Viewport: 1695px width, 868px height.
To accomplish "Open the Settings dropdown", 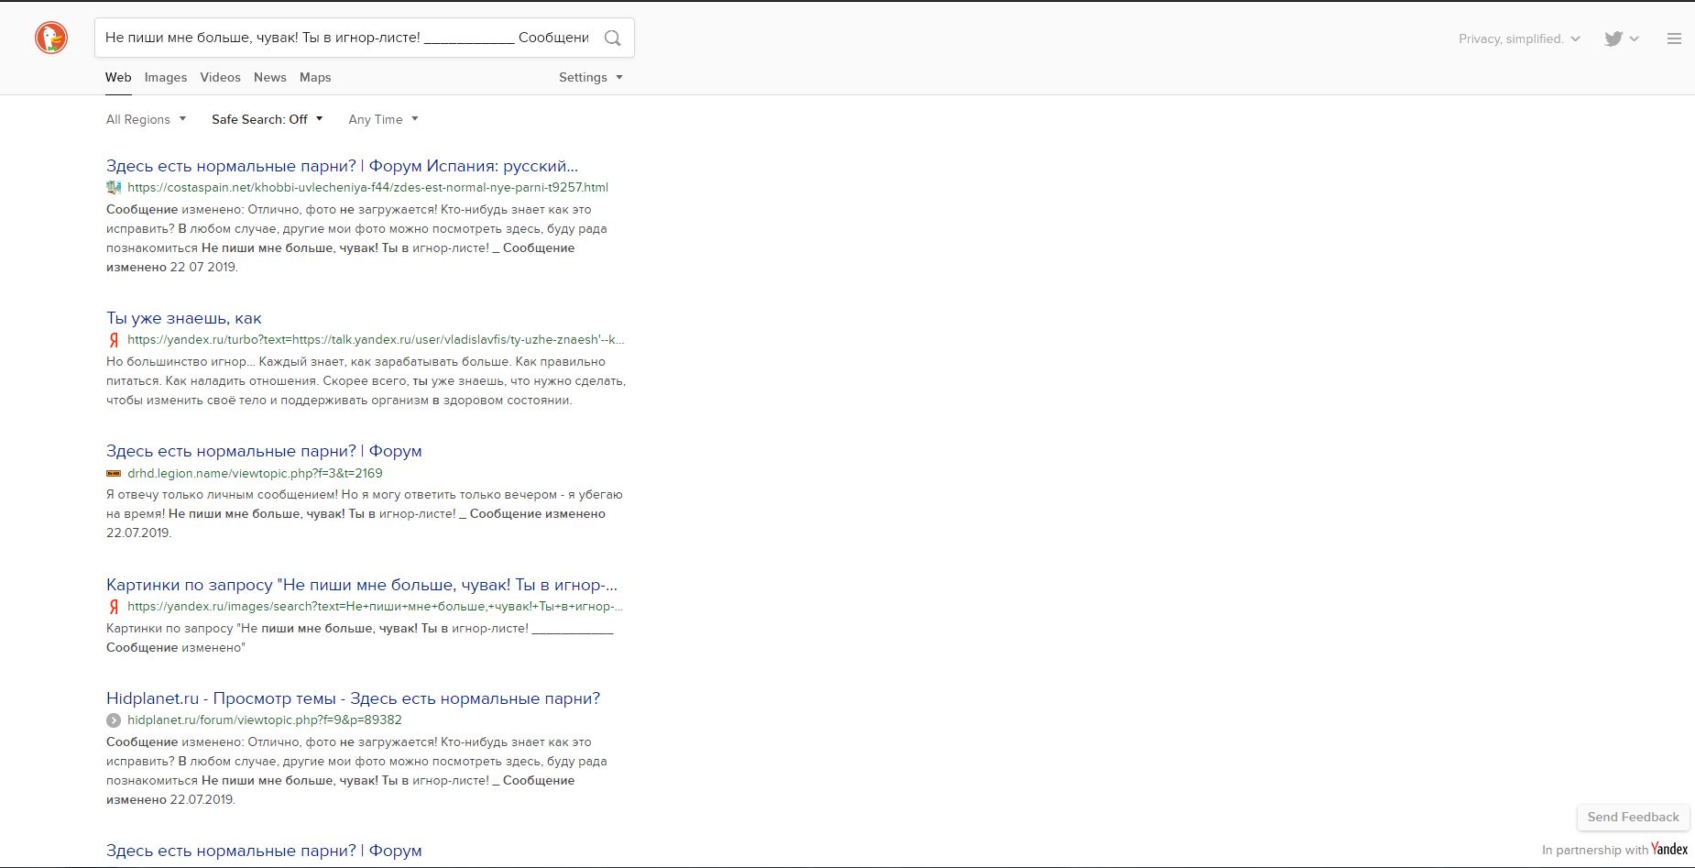I will 590,77.
